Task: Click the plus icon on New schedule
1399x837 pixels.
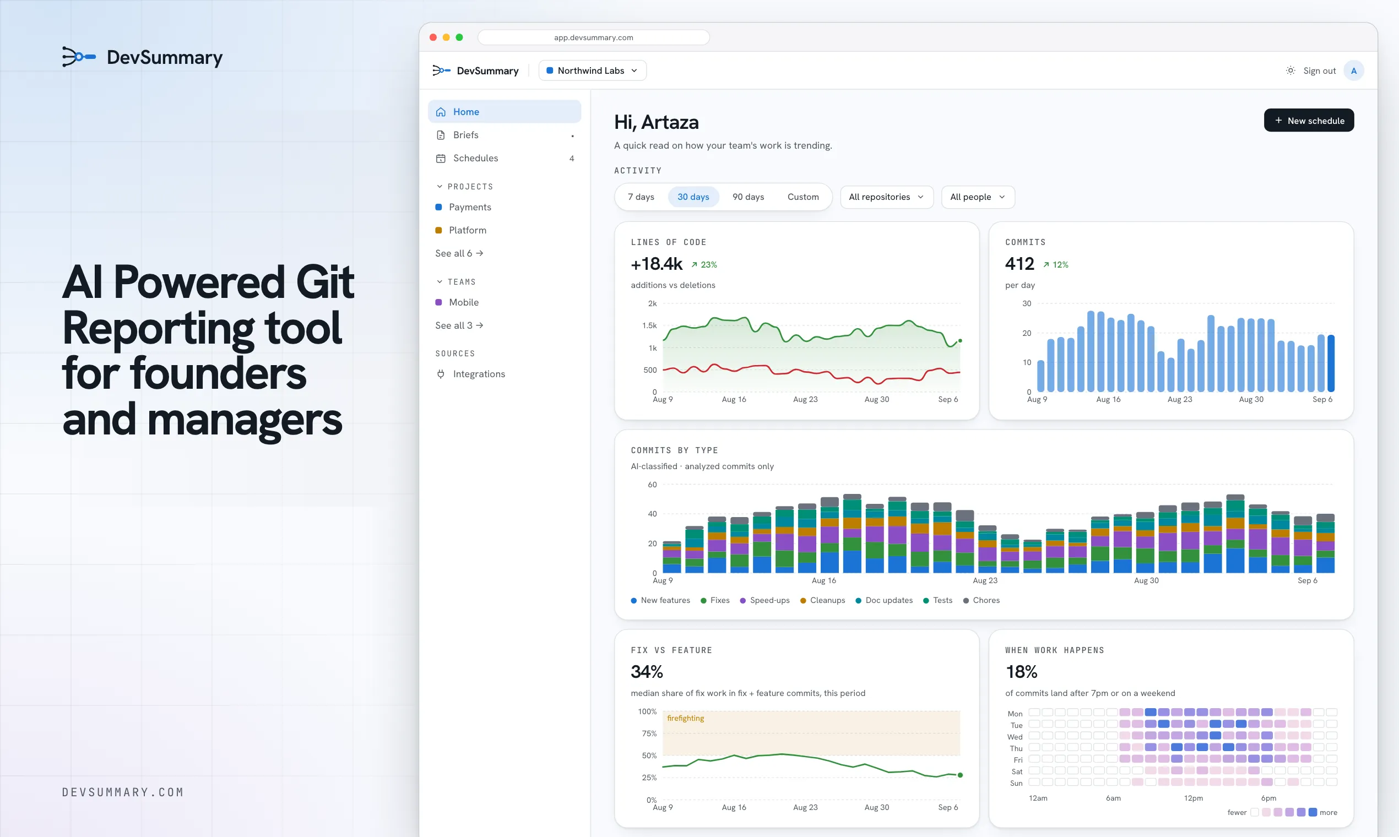Action: pos(1278,120)
